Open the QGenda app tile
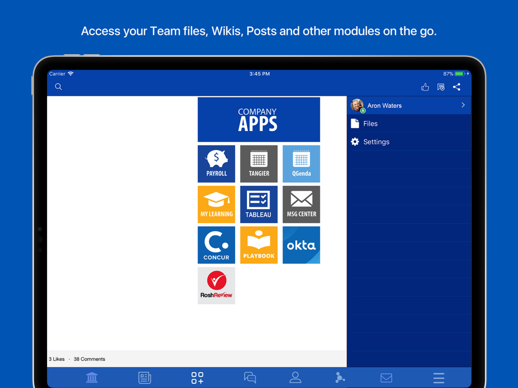This screenshot has width=518, height=388. (x=301, y=163)
